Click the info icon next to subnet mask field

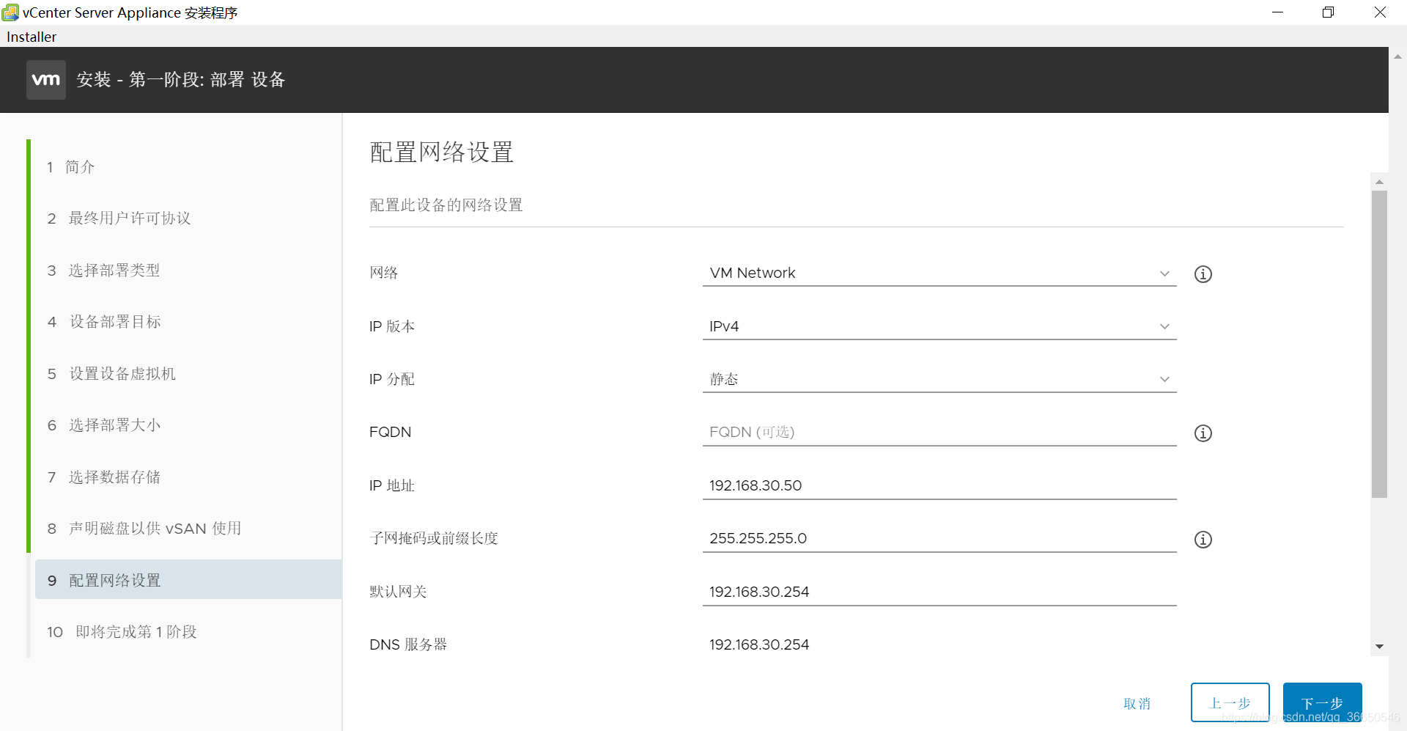pos(1203,540)
